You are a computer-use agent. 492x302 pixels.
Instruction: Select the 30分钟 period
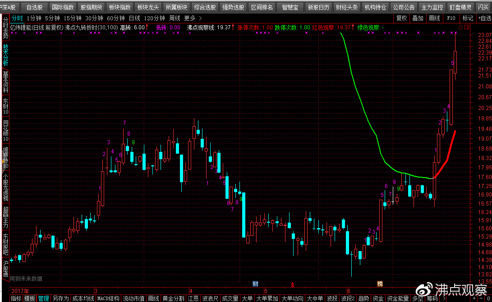tap(94, 18)
